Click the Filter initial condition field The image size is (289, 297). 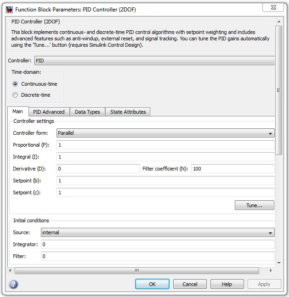click(x=158, y=256)
